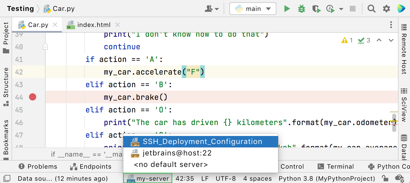This screenshot has width=410, height=183.
Task: Toggle the breakpoint on line 44
Action: click(32, 97)
